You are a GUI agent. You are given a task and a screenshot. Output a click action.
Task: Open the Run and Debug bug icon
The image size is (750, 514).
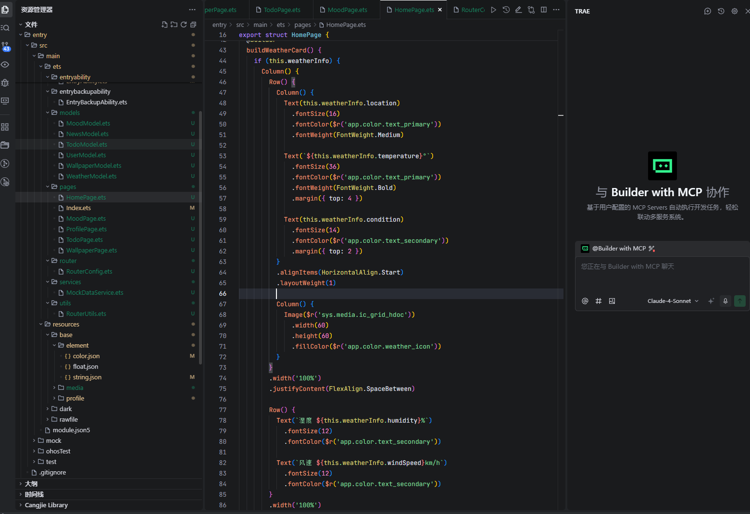(x=5, y=83)
